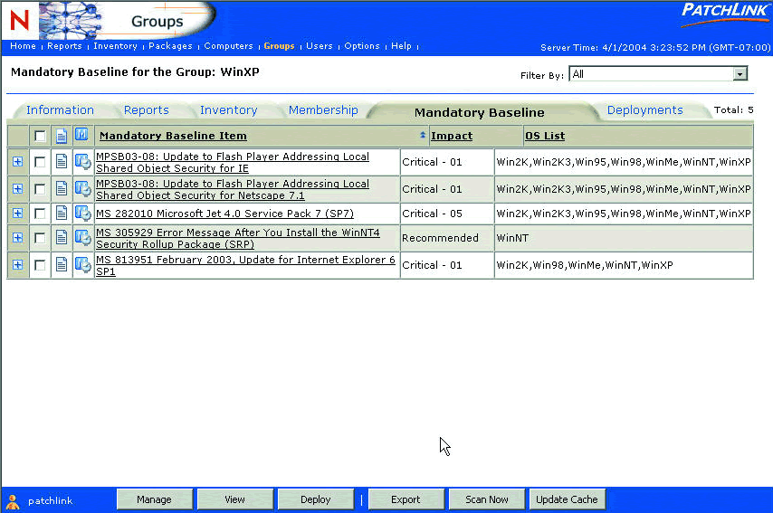Click package status icon for MS 282010 row
This screenshot has height=513, width=773.
coord(83,213)
